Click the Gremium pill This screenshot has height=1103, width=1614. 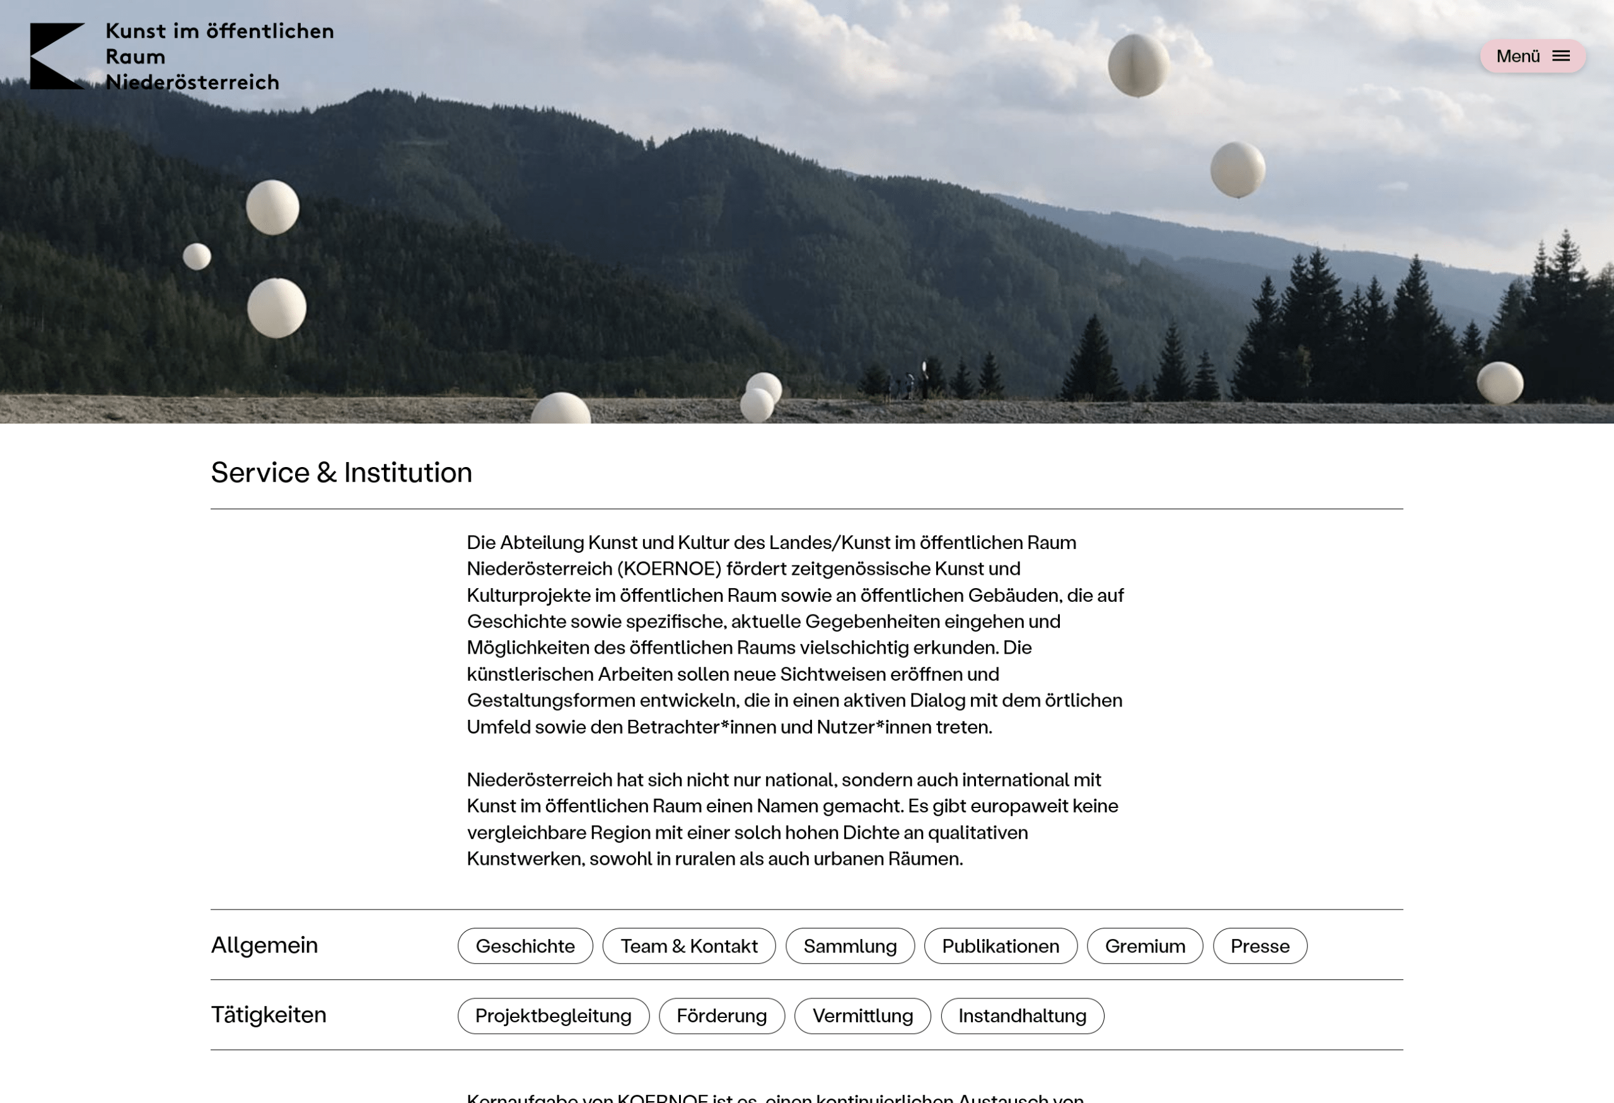(x=1144, y=945)
